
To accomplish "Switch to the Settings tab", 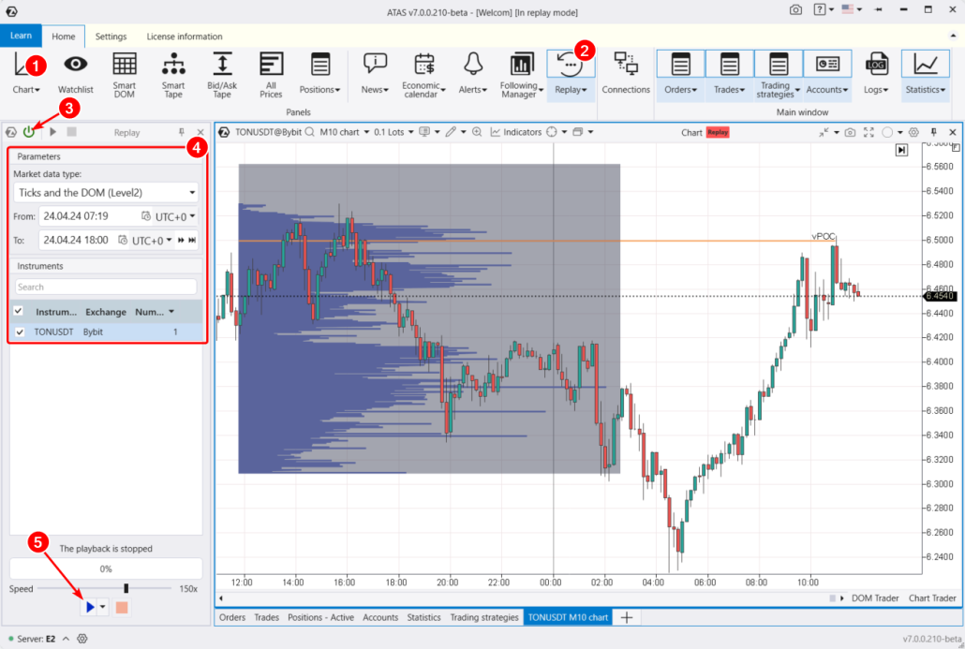I will tap(111, 36).
